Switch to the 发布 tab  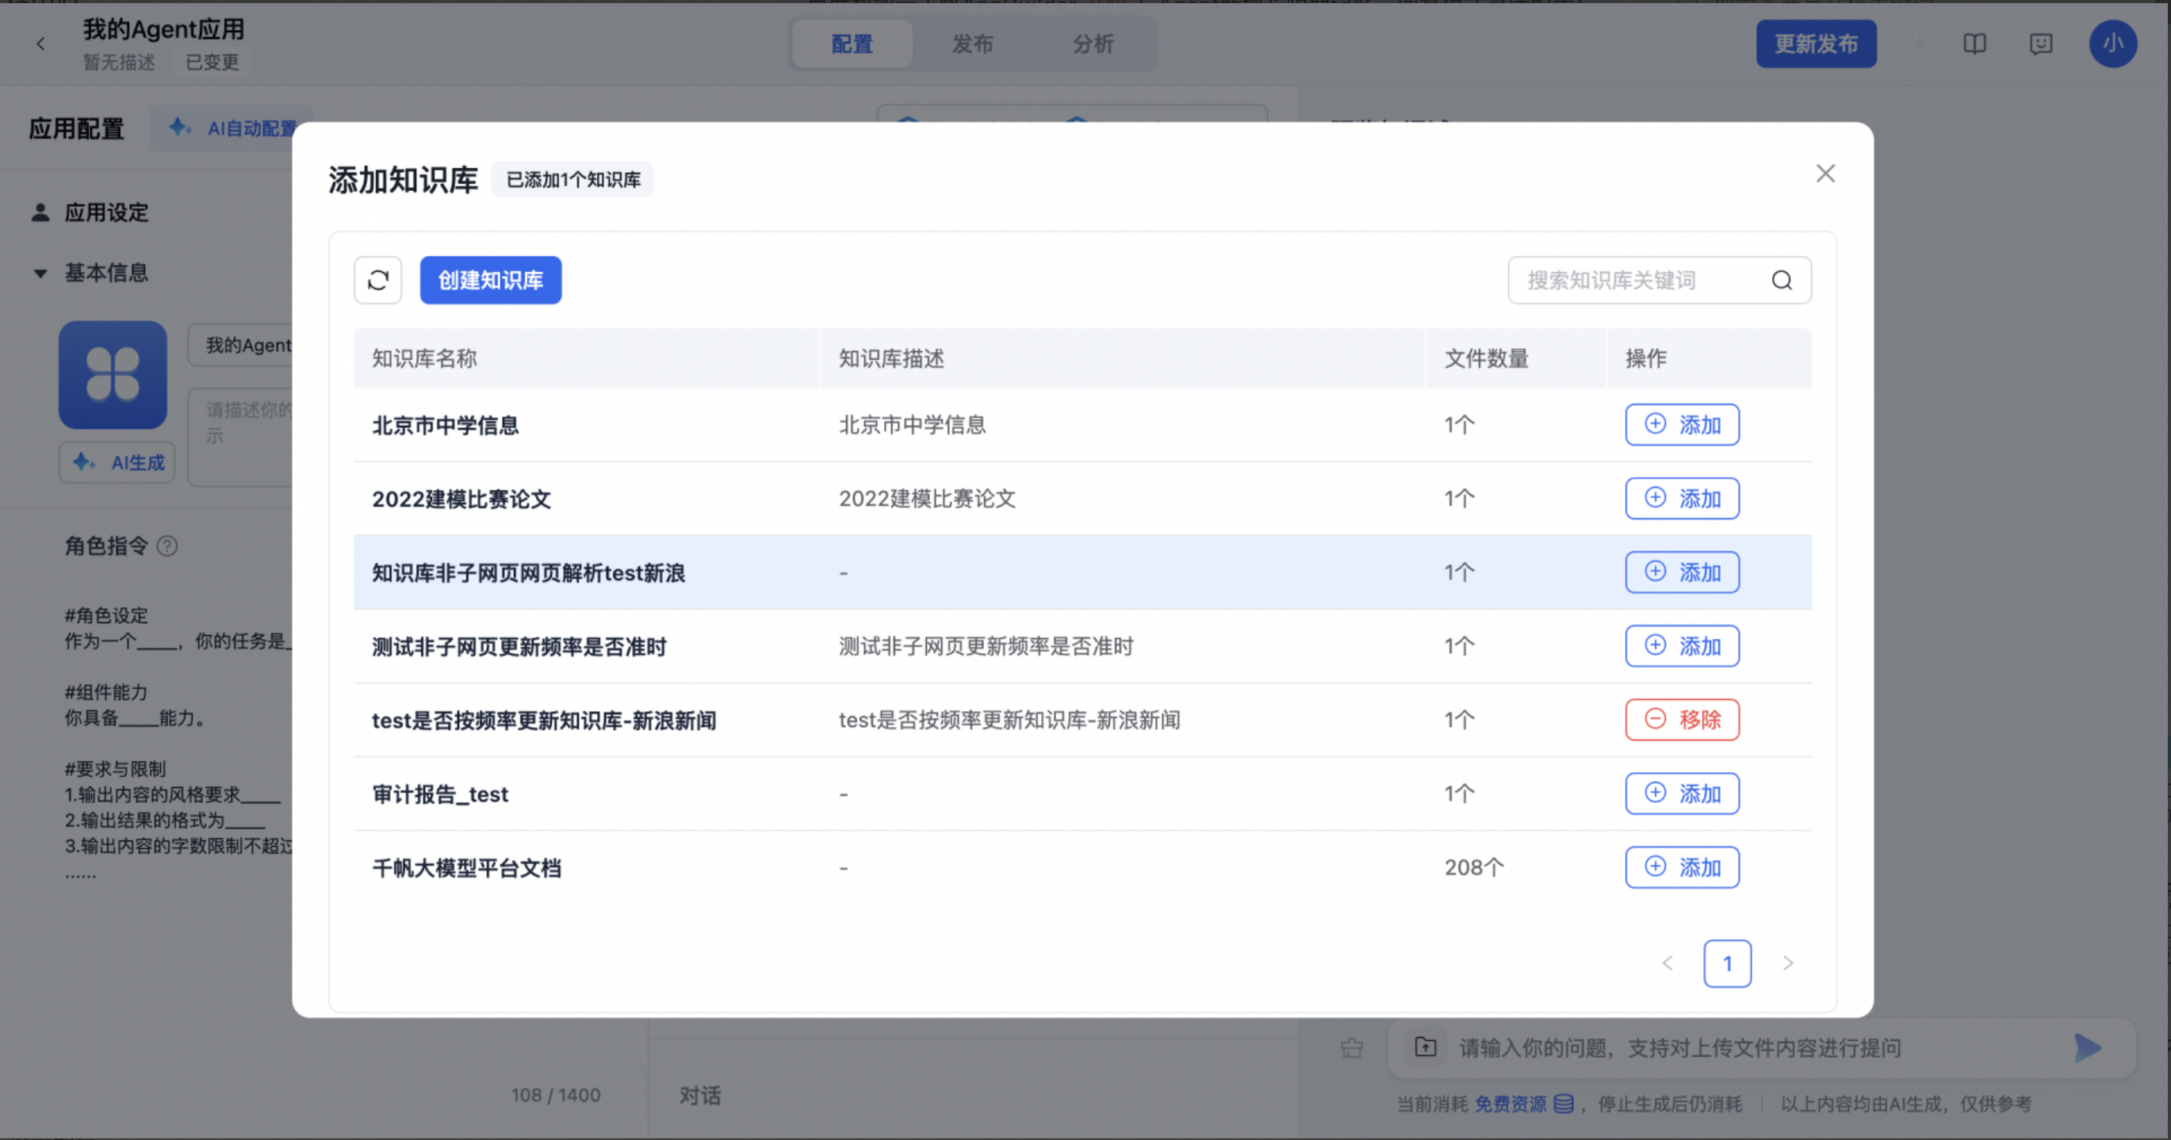click(x=973, y=44)
